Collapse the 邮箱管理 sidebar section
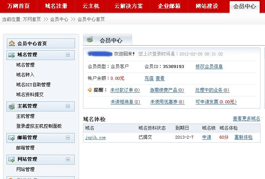This screenshot has width=265, height=179. pyautogui.click(x=68, y=138)
